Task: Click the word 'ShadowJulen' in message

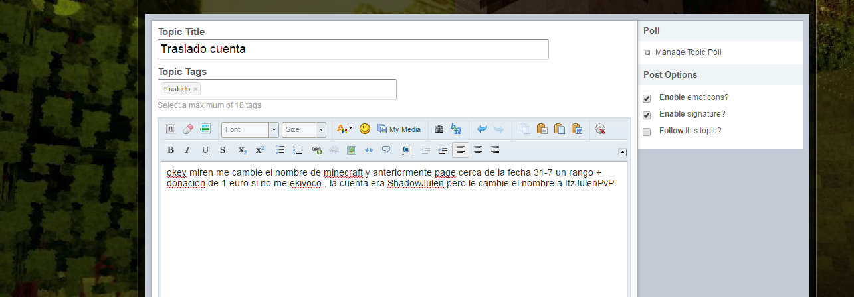Action: pos(415,183)
